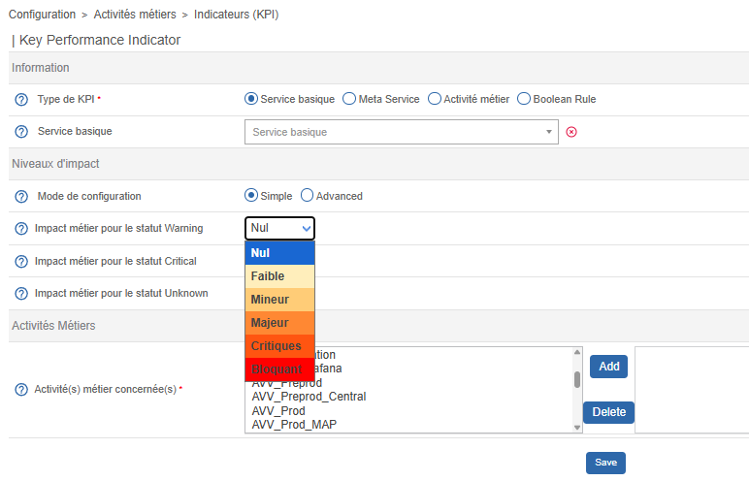The height and width of the screenshot is (481, 749).
Task: Click help icon for Mode de configuration
Action: point(21,196)
